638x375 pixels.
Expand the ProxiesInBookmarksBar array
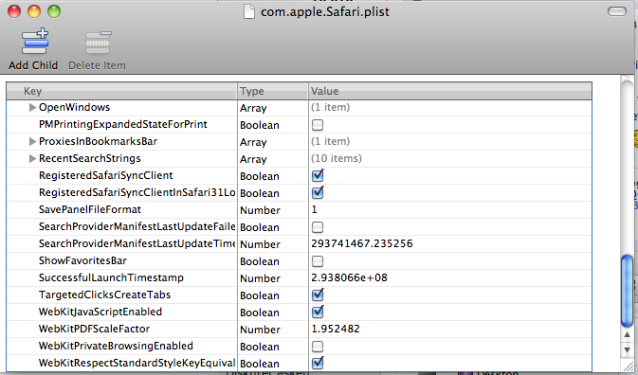pos(32,141)
